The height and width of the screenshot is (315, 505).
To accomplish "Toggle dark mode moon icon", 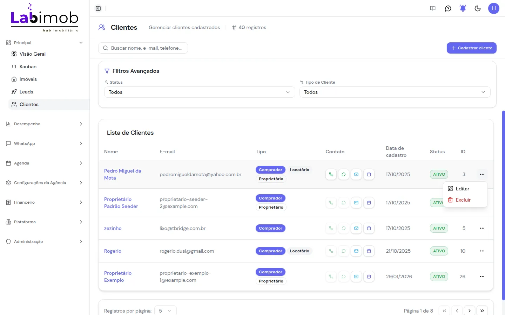I will pos(478,8).
